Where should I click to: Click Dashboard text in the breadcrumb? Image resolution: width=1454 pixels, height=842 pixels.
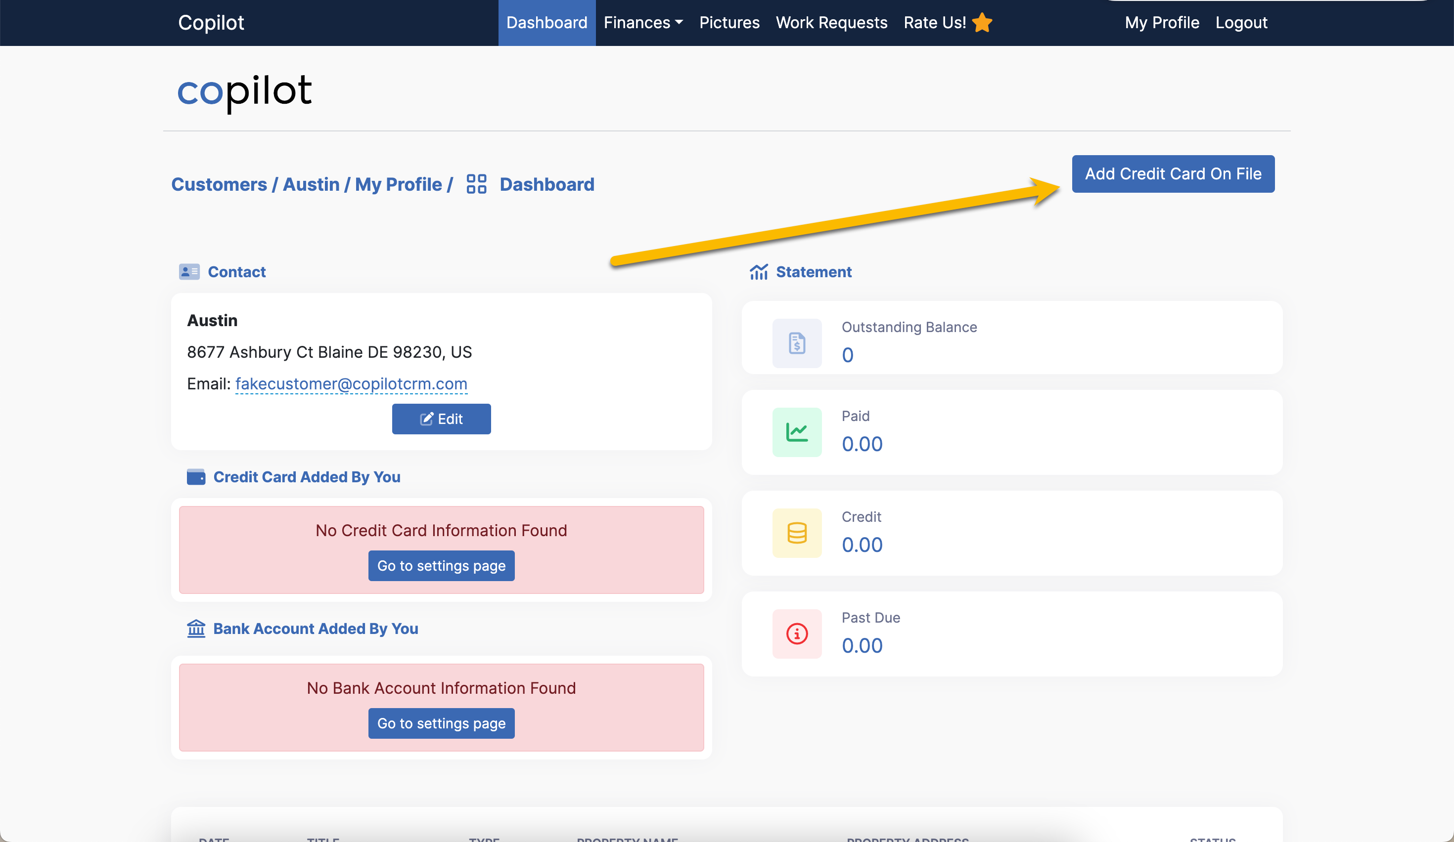pyautogui.click(x=547, y=184)
